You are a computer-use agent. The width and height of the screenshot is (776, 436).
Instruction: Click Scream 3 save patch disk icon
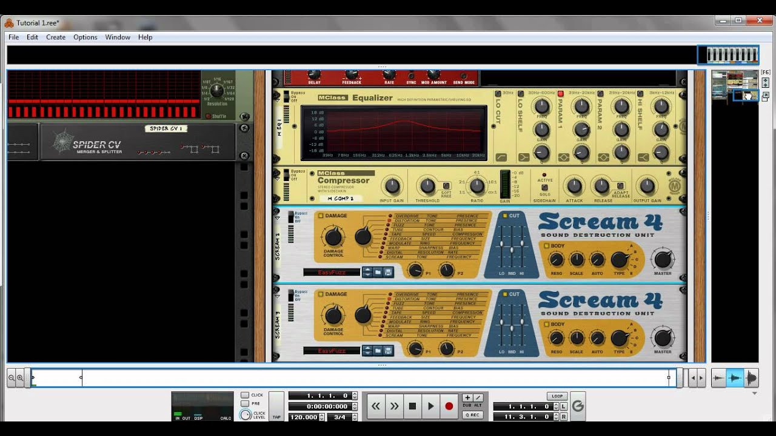tap(388, 351)
